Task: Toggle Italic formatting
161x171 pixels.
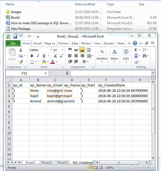Action: (38, 56)
